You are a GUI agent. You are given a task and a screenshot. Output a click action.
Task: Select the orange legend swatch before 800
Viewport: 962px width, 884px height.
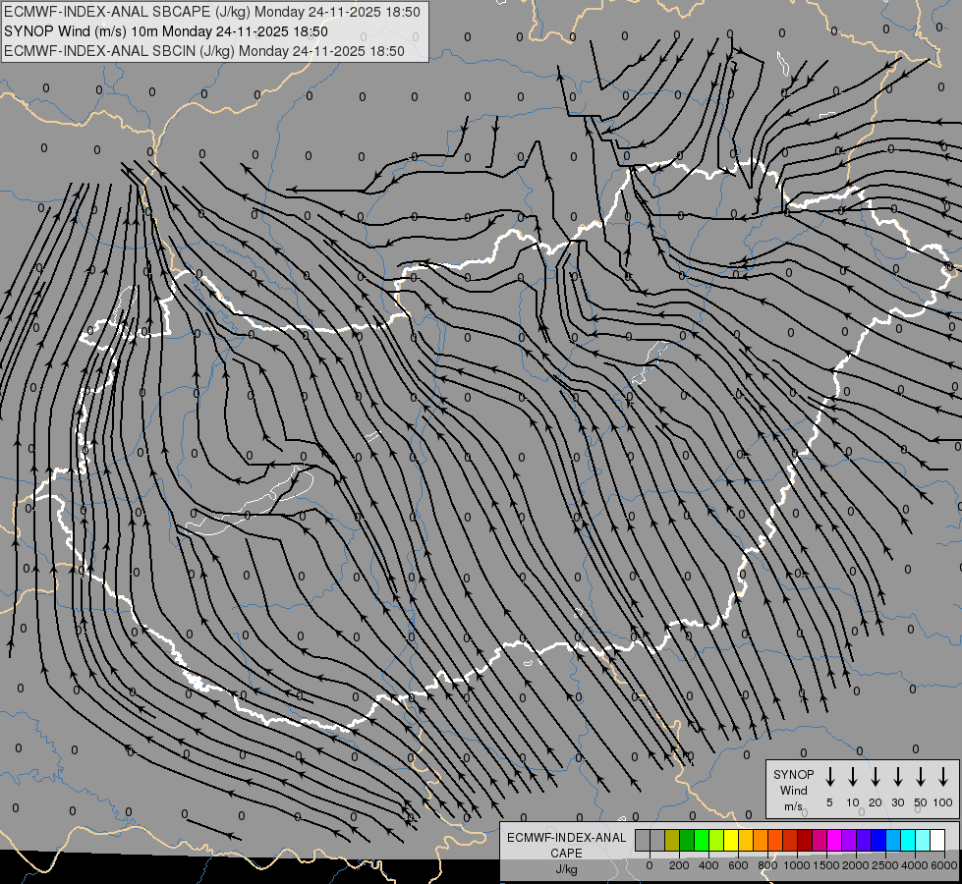(x=761, y=840)
